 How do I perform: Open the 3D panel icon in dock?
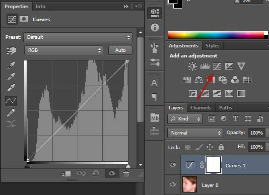click(155, 13)
